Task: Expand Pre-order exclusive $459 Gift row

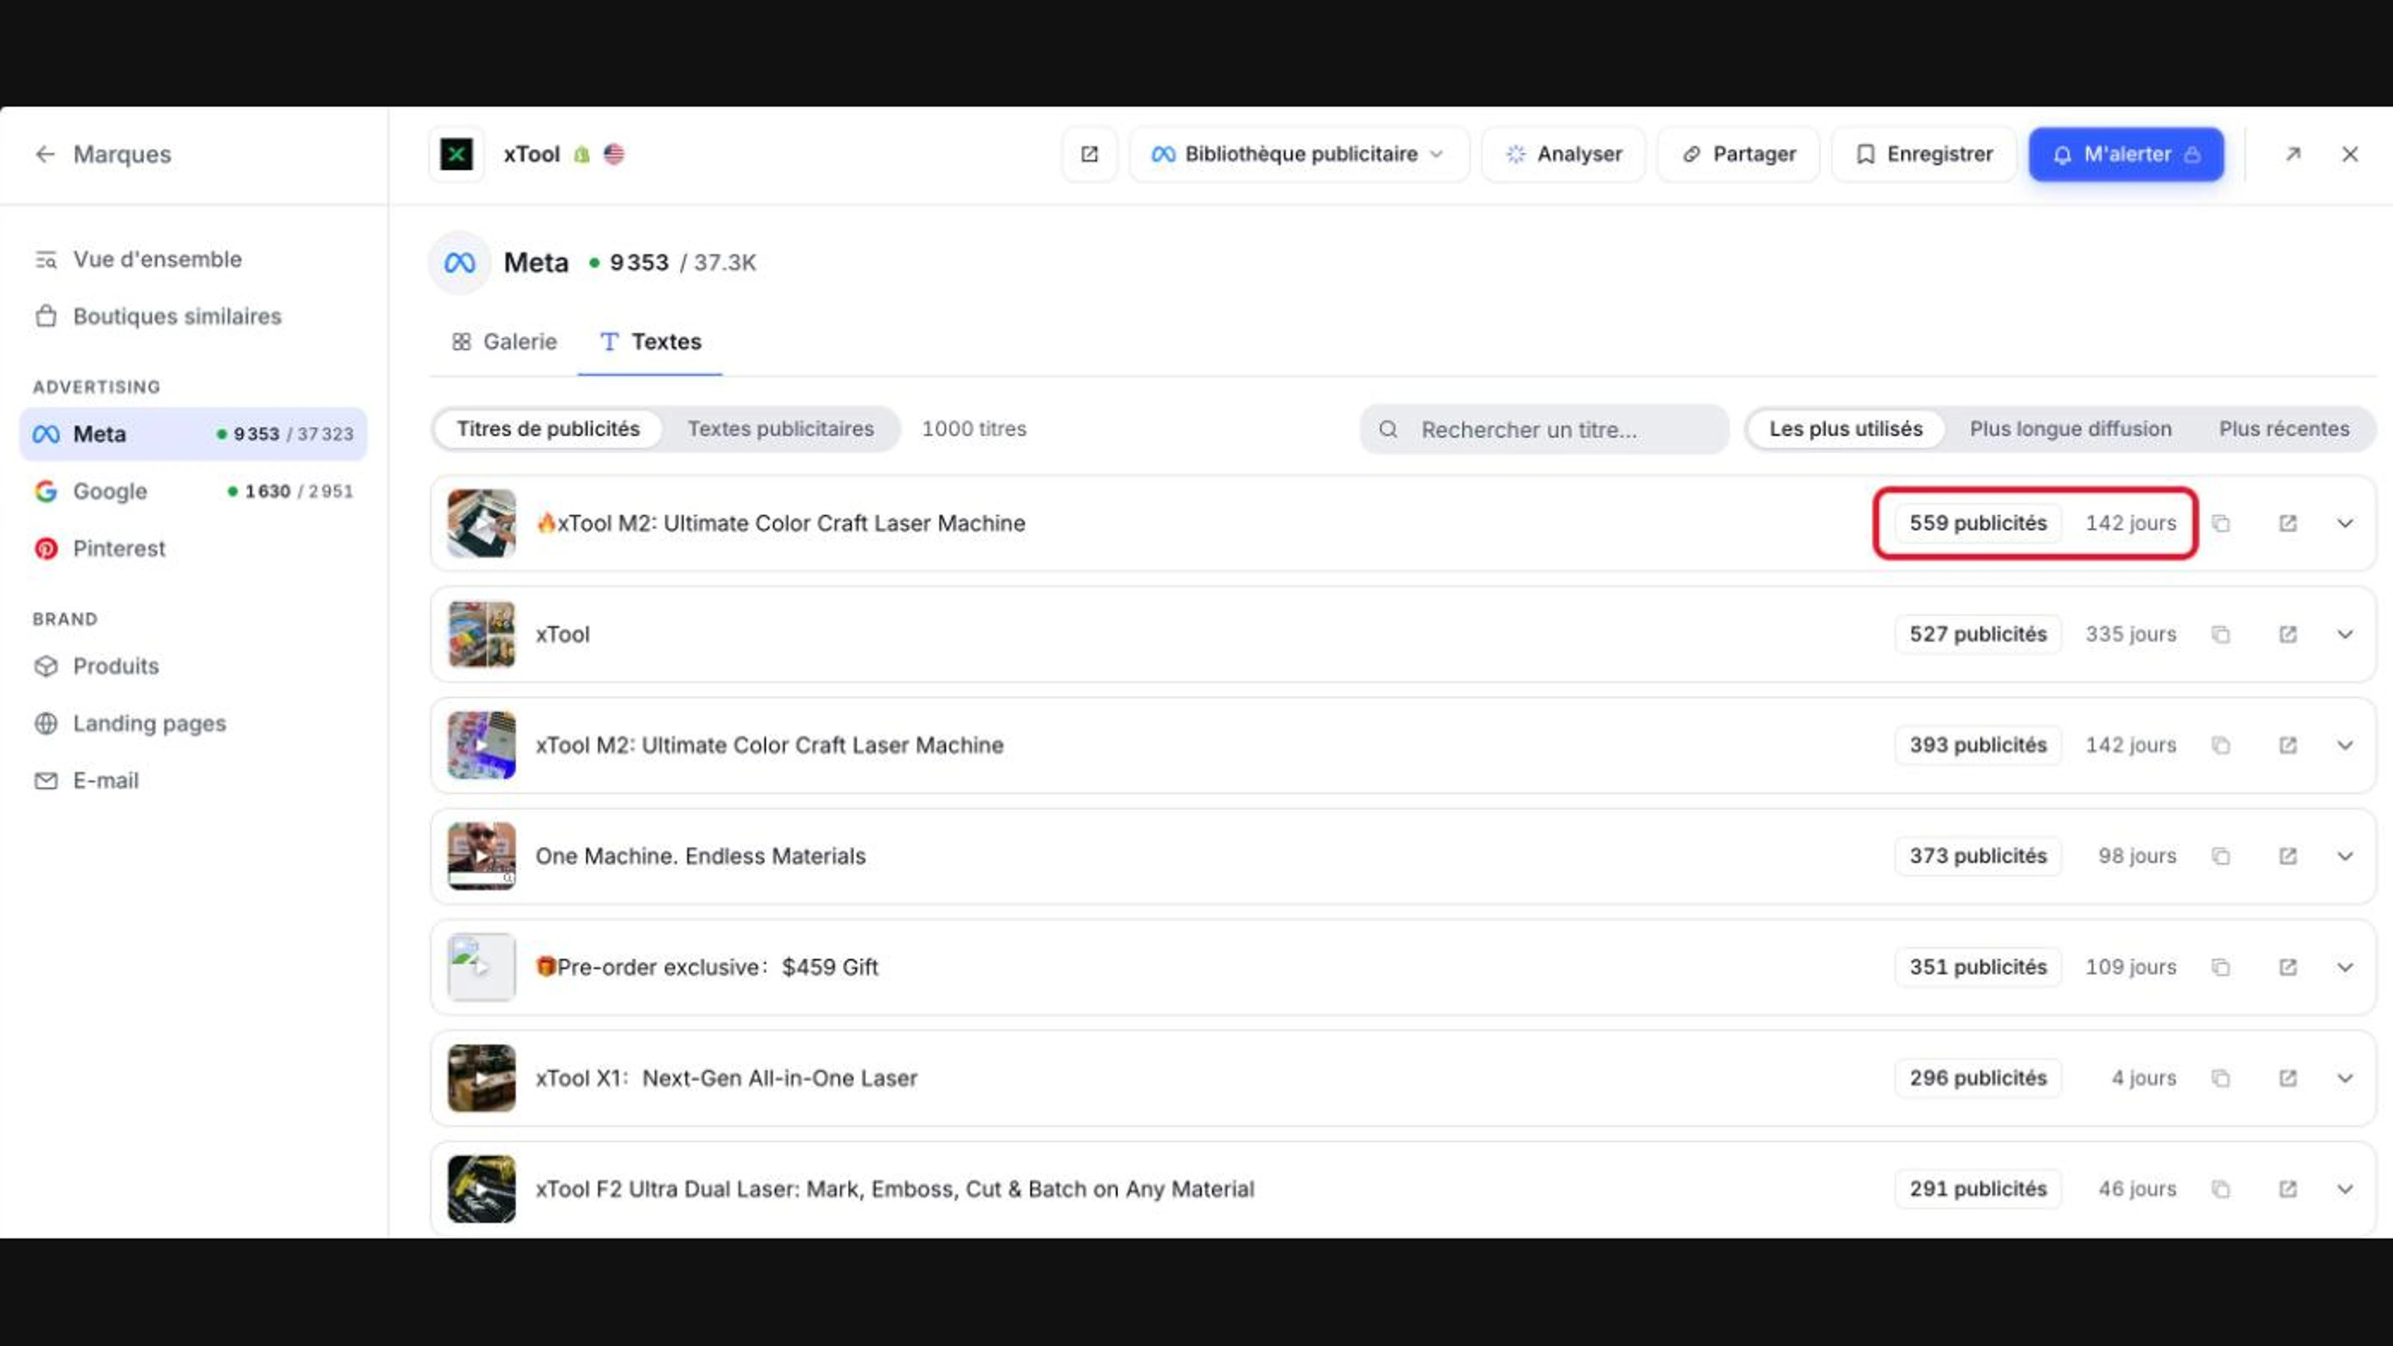Action: click(x=2346, y=968)
